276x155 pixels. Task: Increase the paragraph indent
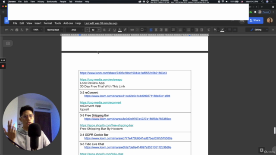coord(202,30)
